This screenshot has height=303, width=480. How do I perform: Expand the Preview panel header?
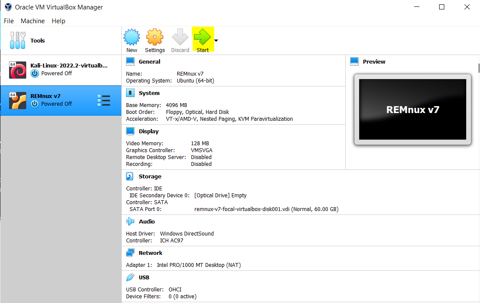click(x=354, y=61)
